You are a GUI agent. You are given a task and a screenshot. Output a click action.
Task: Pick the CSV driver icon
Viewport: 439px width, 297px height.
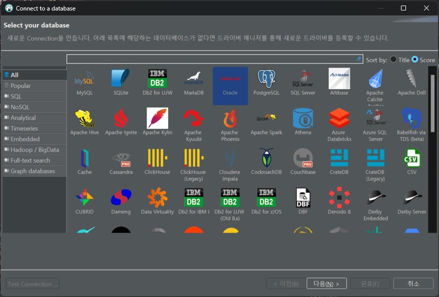tap(412, 162)
